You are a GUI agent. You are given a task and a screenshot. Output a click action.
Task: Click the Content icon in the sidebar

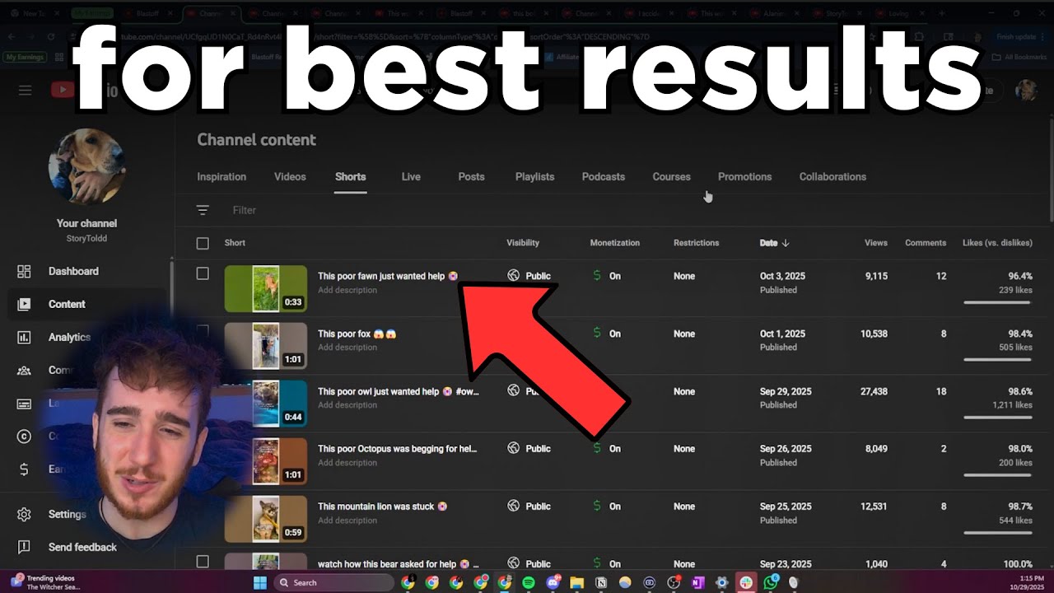pyautogui.click(x=24, y=304)
